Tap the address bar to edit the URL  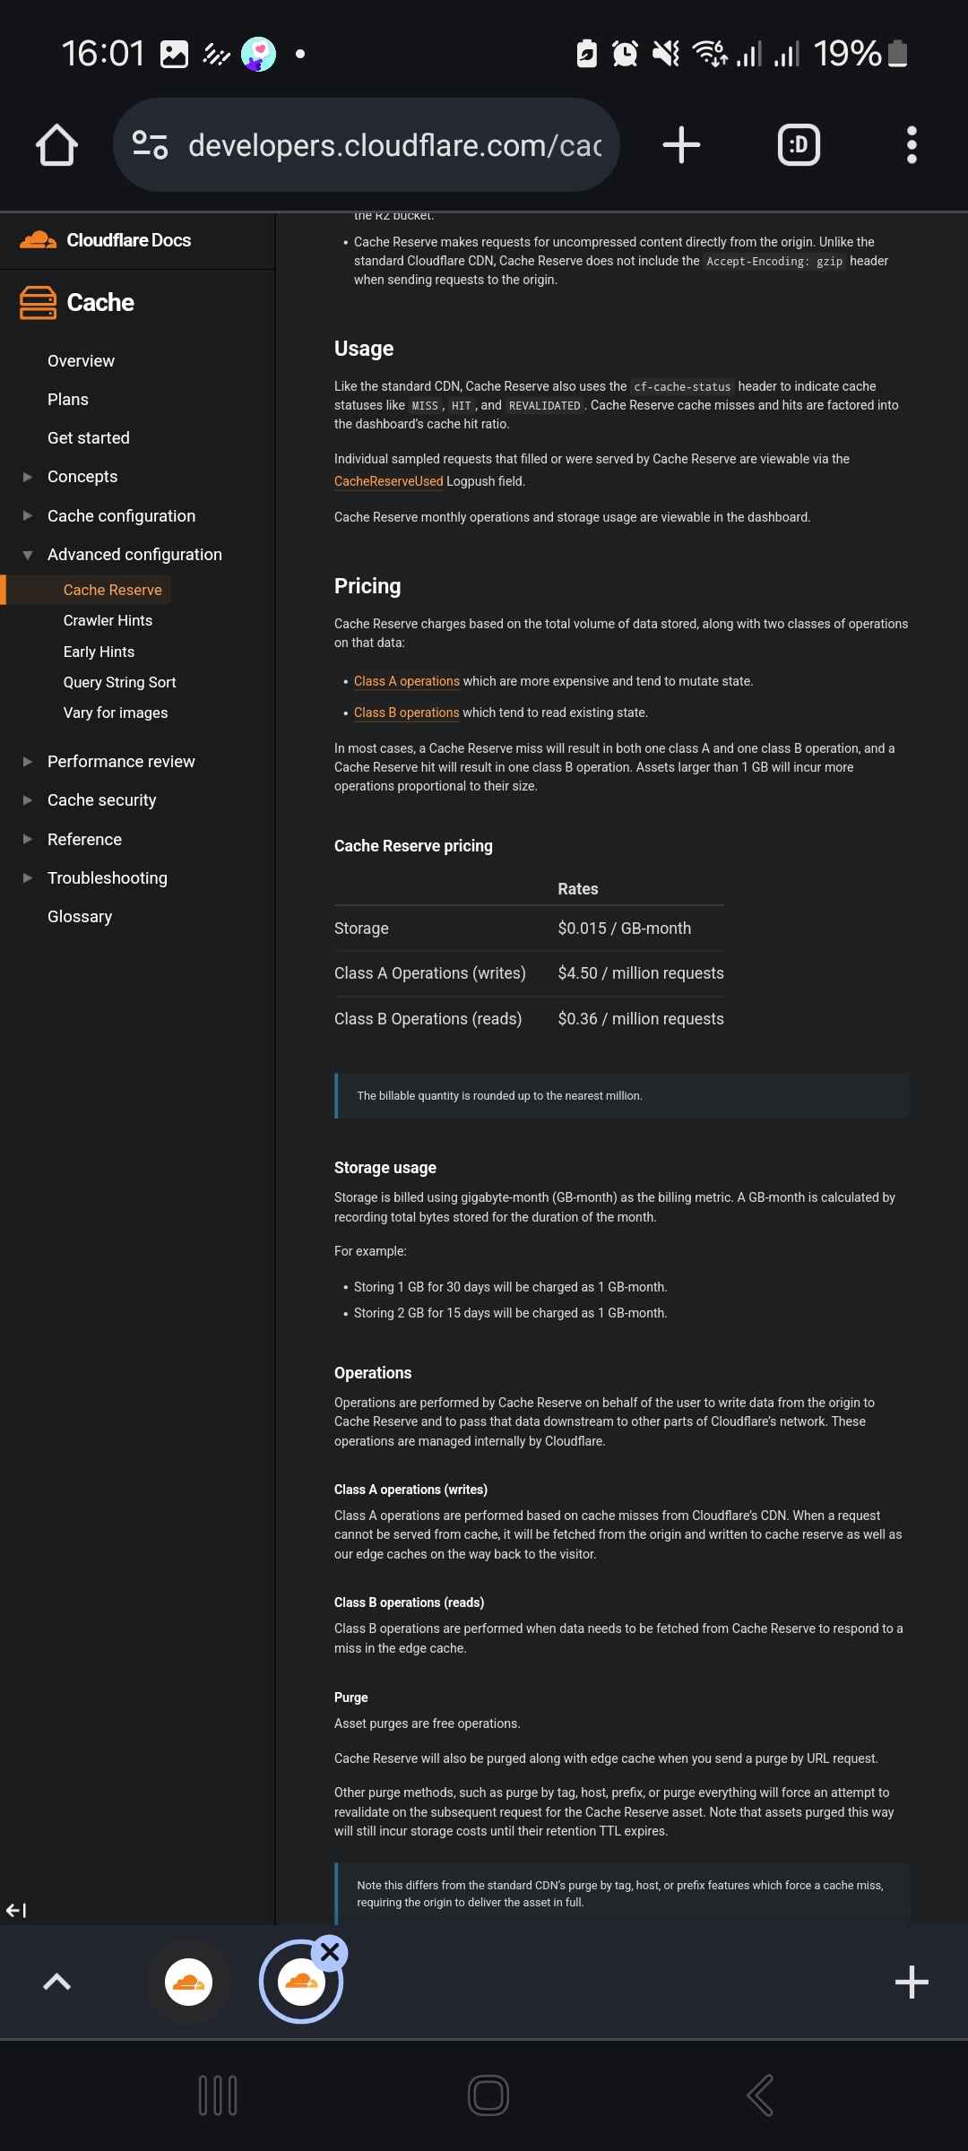[x=394, y=143]
